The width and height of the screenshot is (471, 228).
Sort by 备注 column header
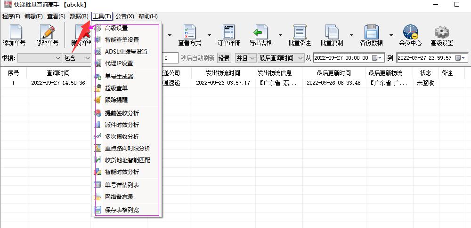click(447, 73)
